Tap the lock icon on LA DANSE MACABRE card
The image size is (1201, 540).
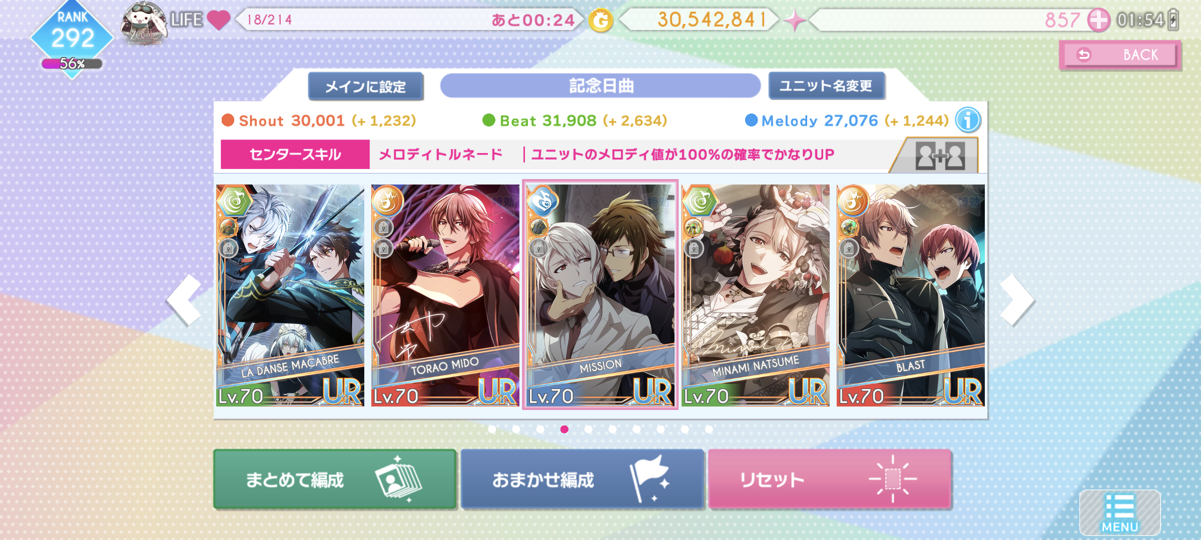pos(228,248)
